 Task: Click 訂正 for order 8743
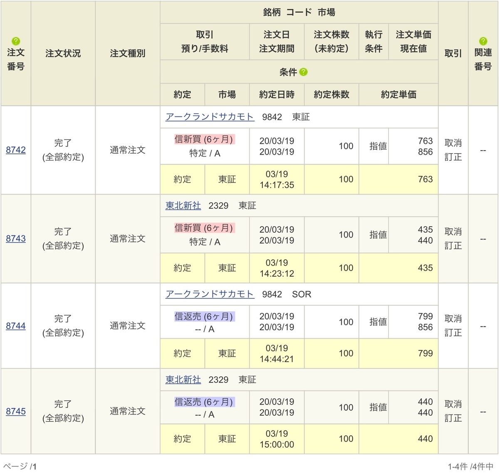pyautogui.click(x=453, y=246)
